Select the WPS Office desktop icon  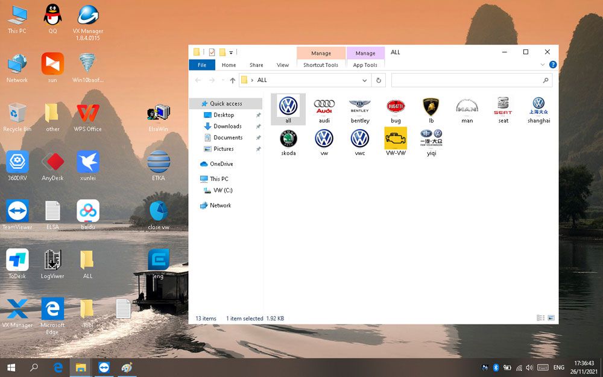[88, 118]
